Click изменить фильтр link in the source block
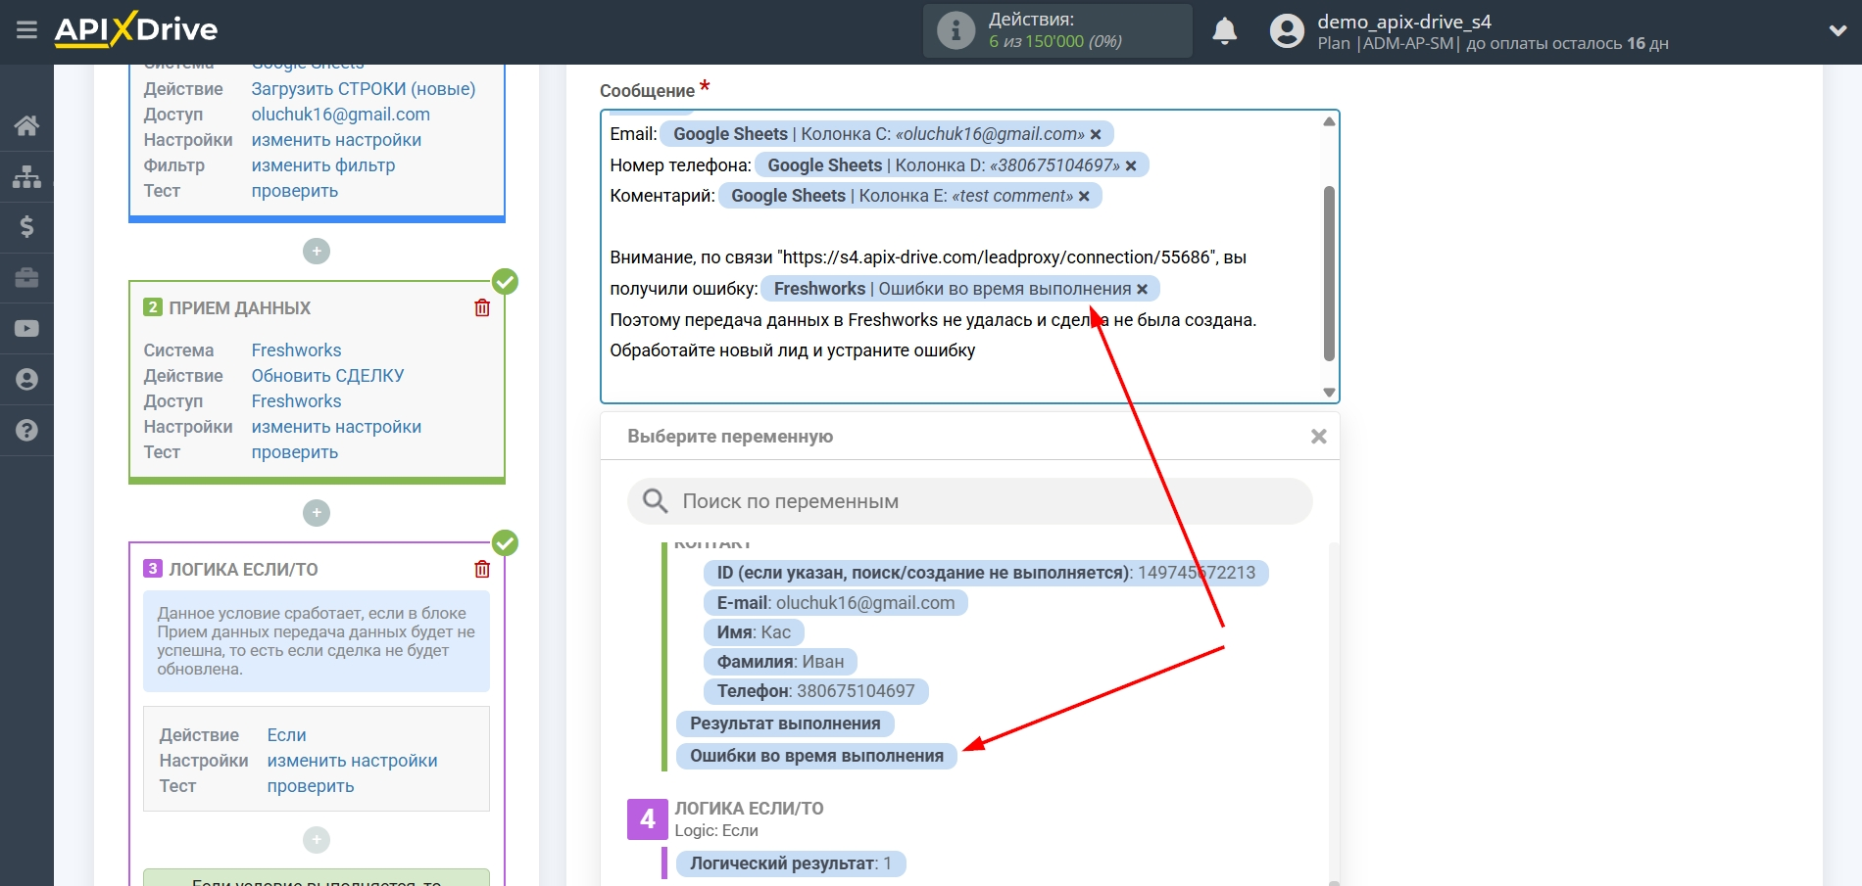 tap(322, 165)
